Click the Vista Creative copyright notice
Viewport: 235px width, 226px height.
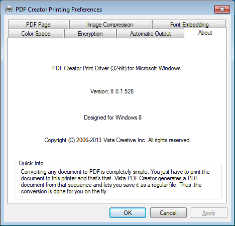point(117,140)
